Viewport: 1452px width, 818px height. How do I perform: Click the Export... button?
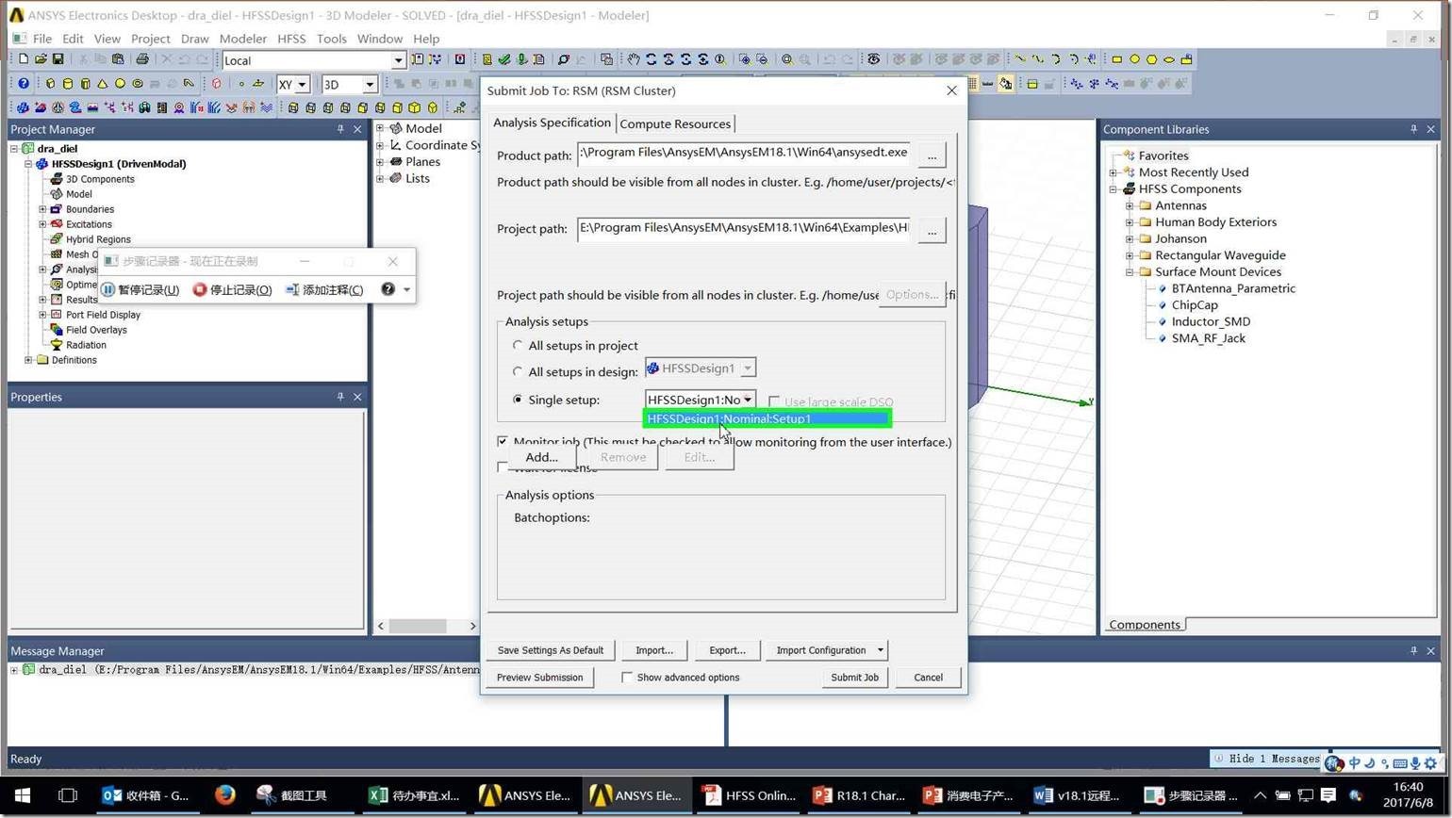727,650
